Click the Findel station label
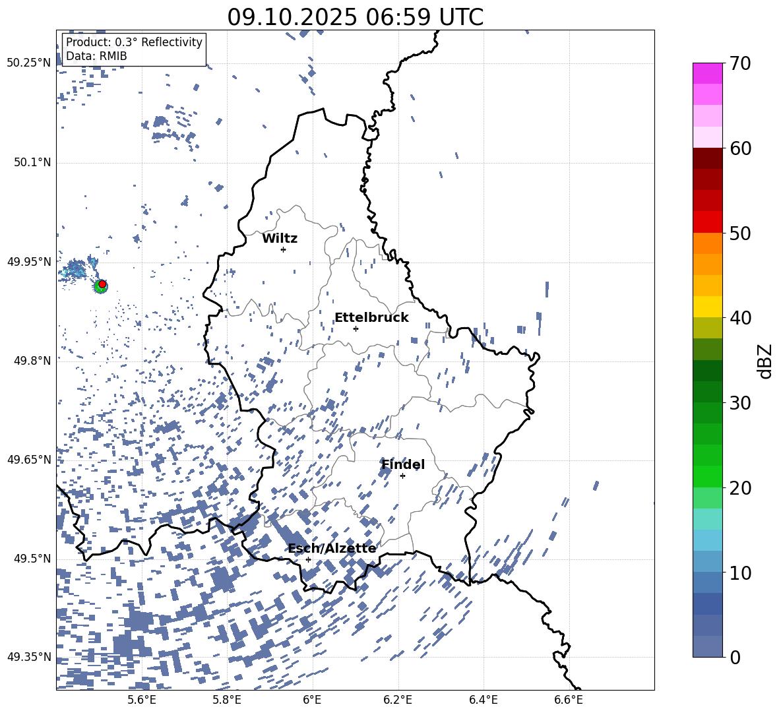This screenshot has height=713, width=781. 403,464
